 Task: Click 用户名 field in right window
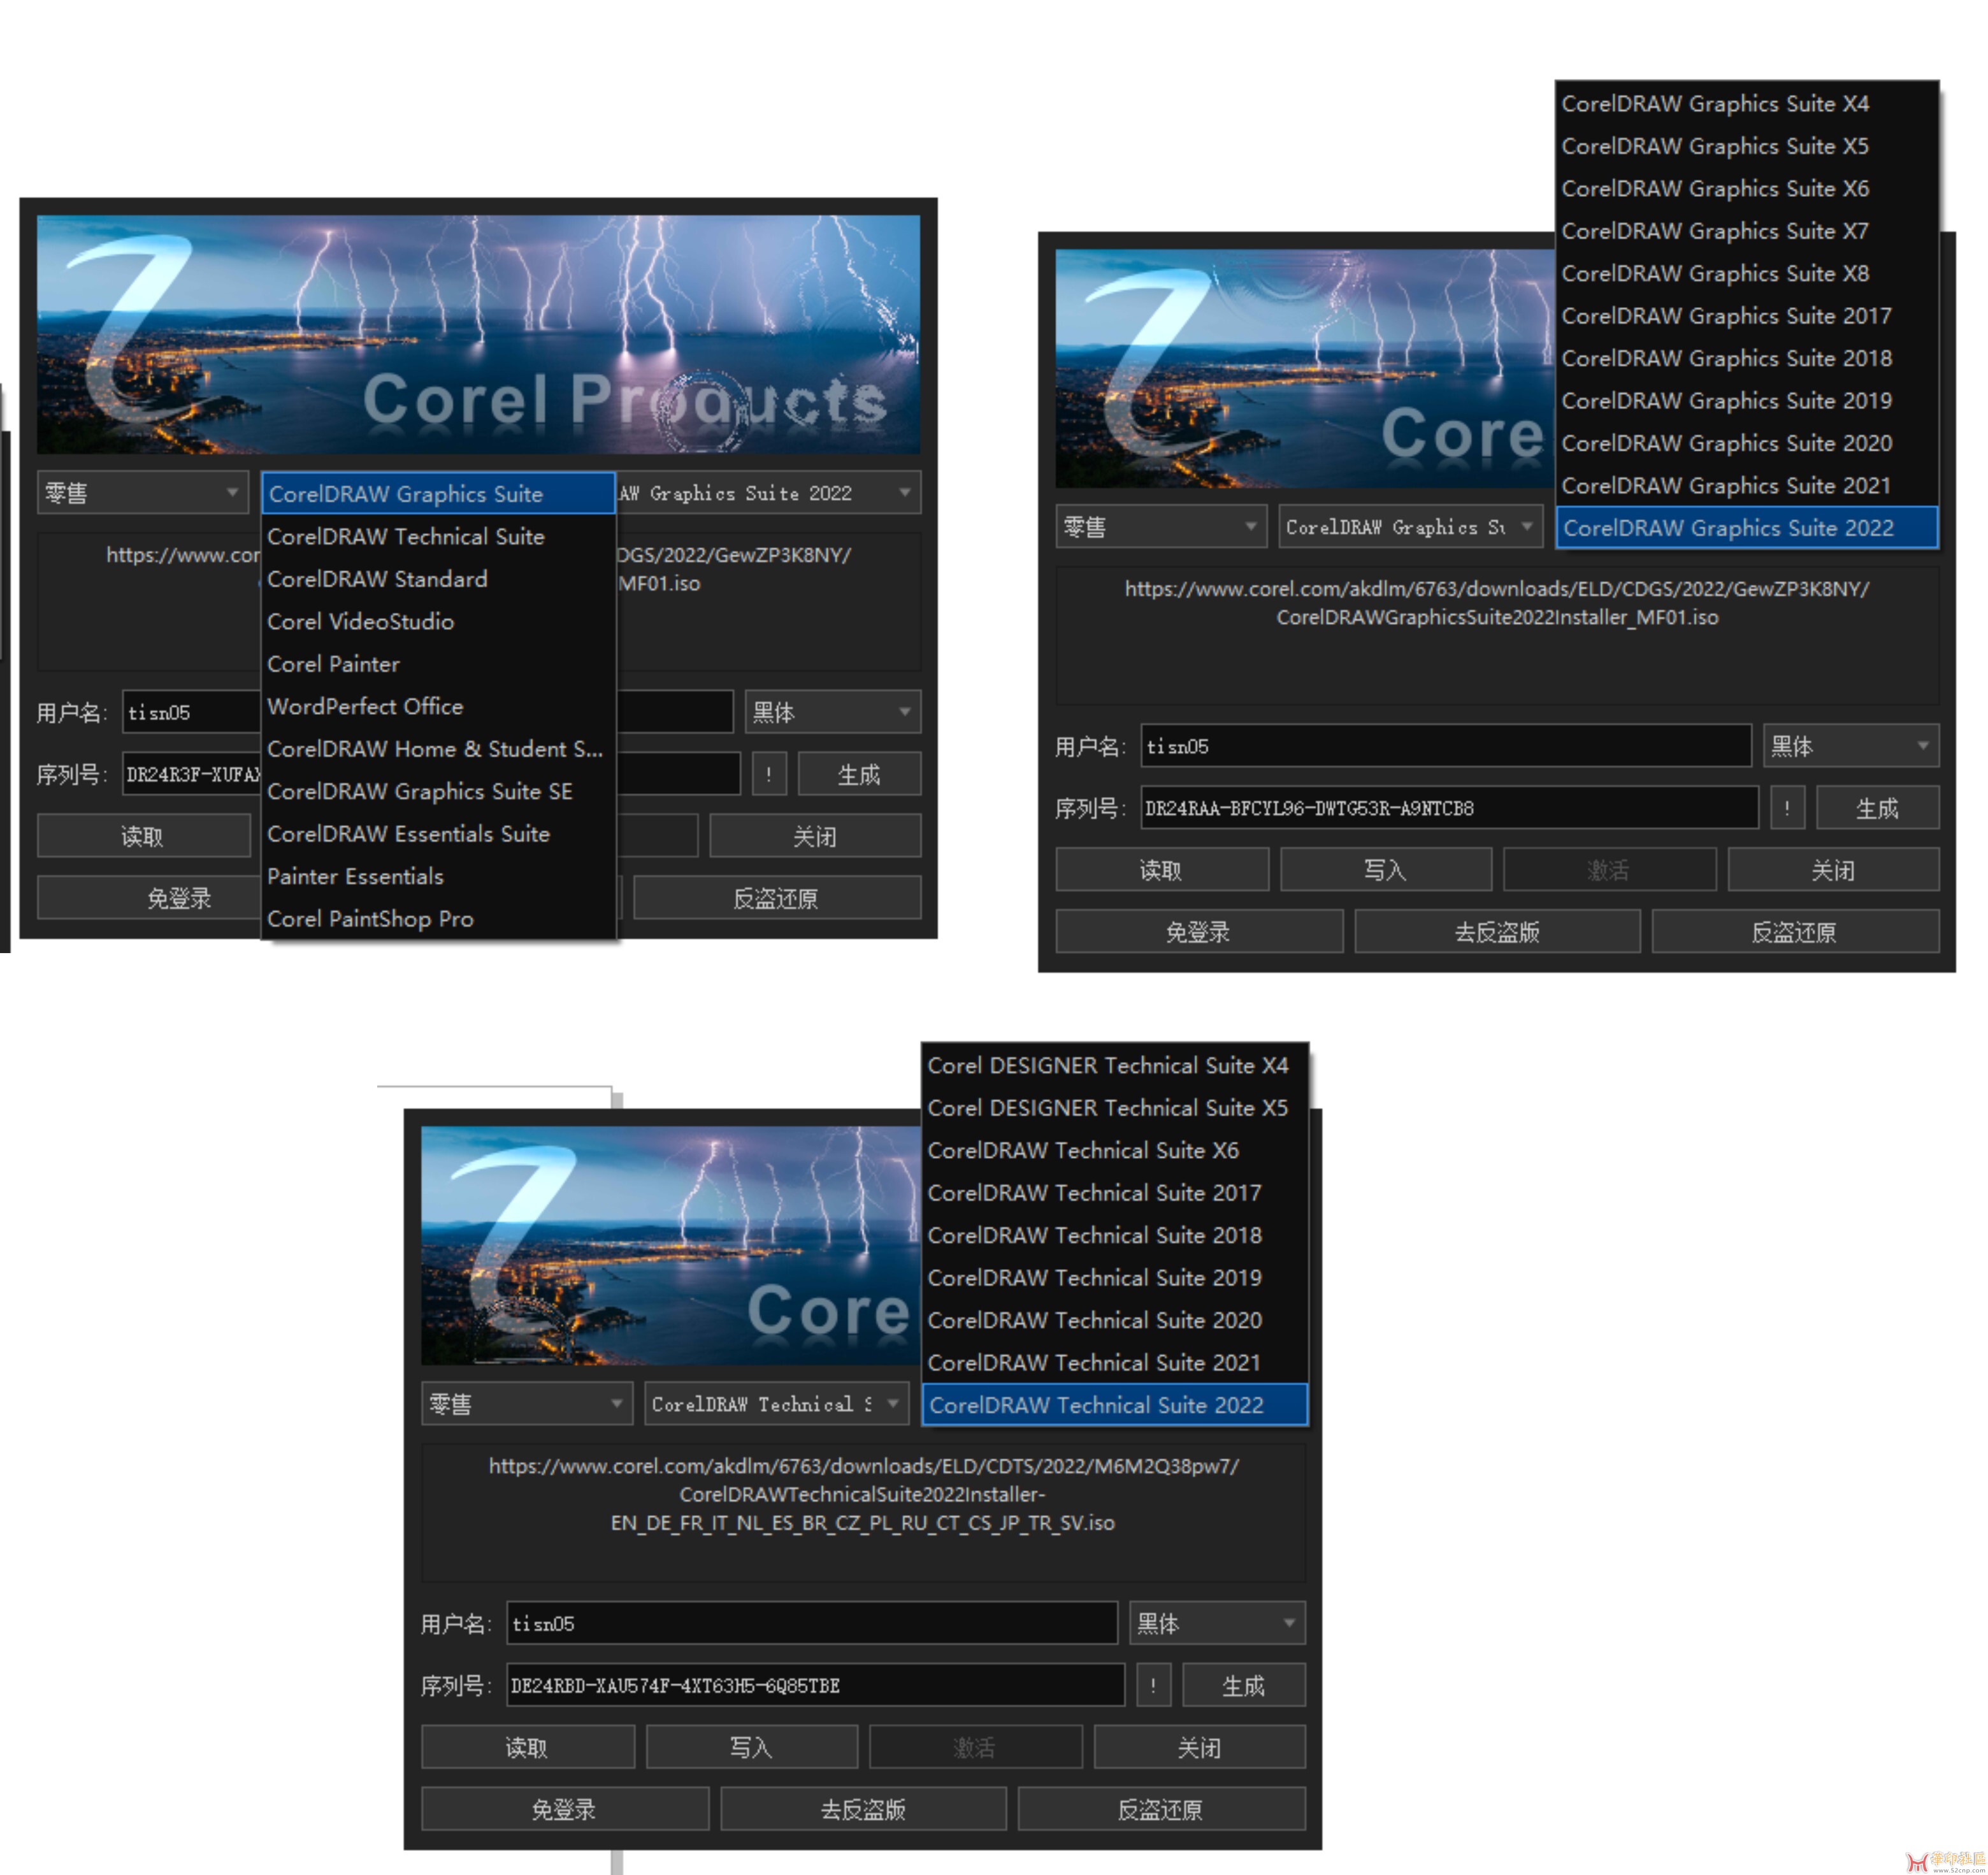[1446, 746]
